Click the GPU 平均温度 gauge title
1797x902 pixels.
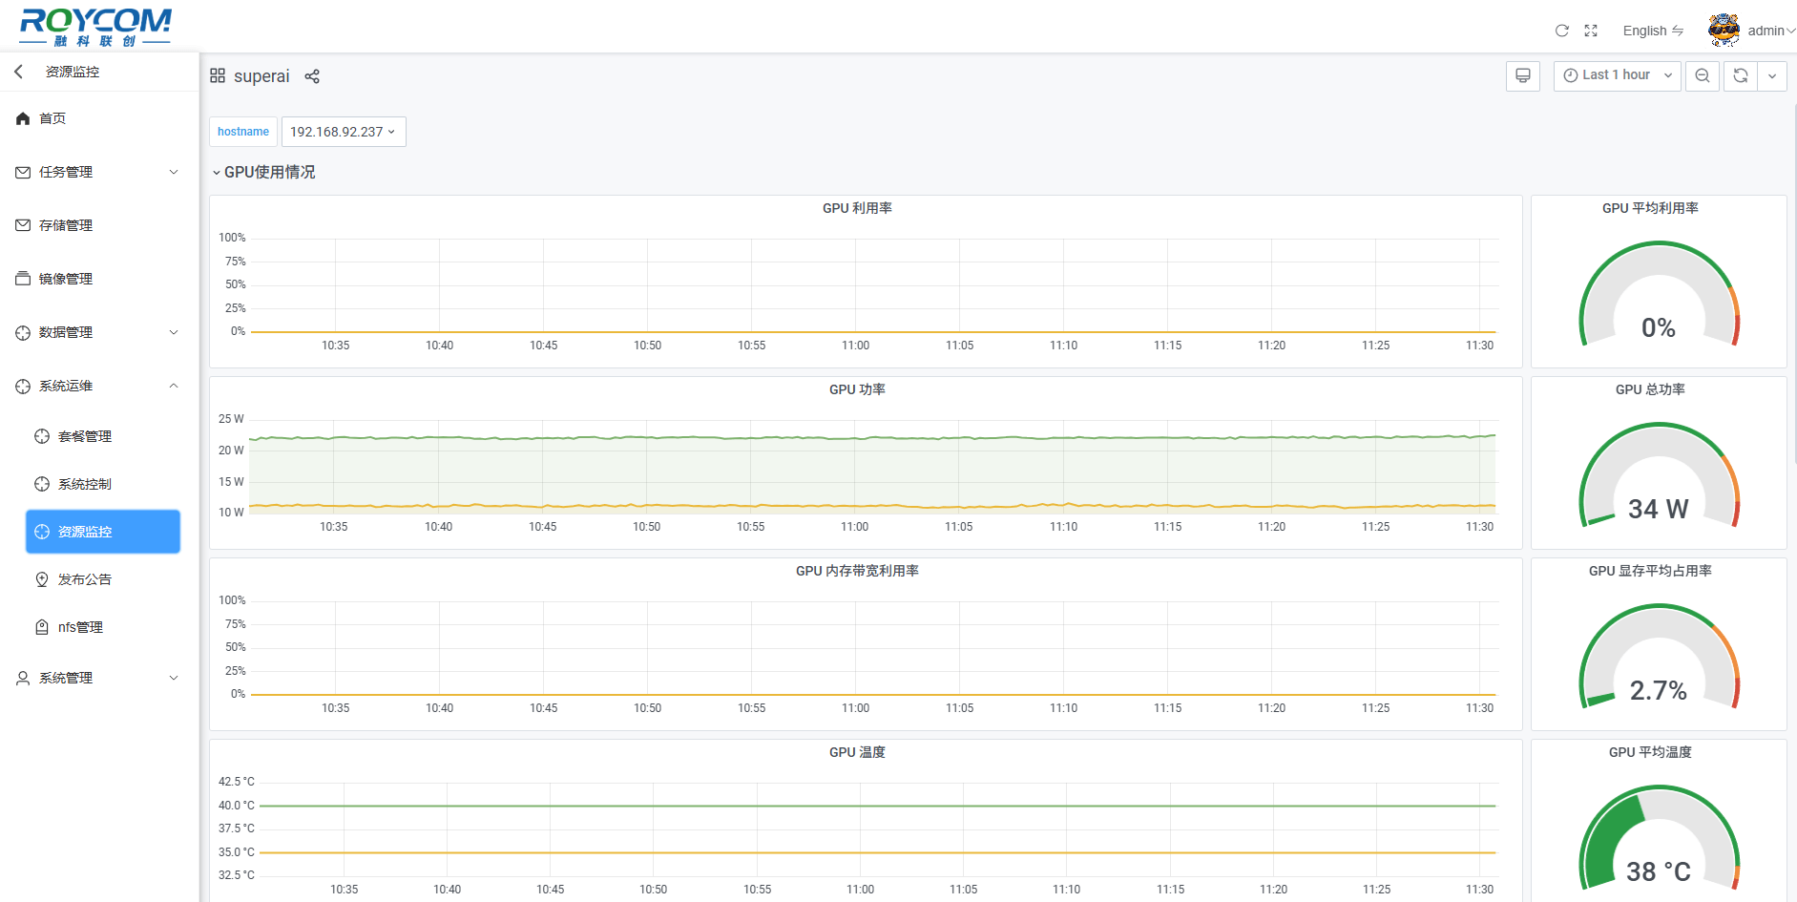tap(1650, 752)
